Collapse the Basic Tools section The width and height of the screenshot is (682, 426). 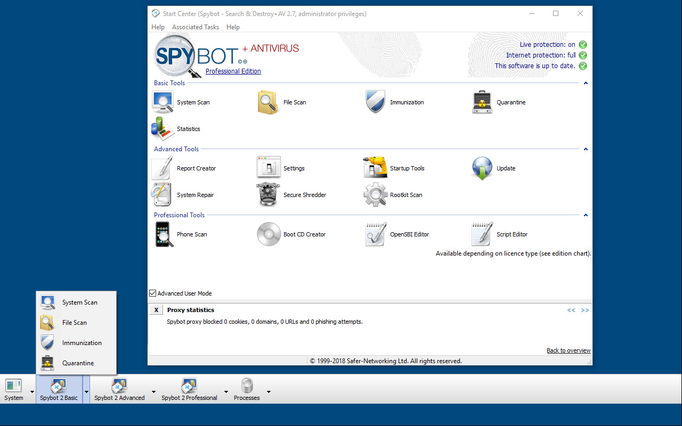[x=586, y=83]
